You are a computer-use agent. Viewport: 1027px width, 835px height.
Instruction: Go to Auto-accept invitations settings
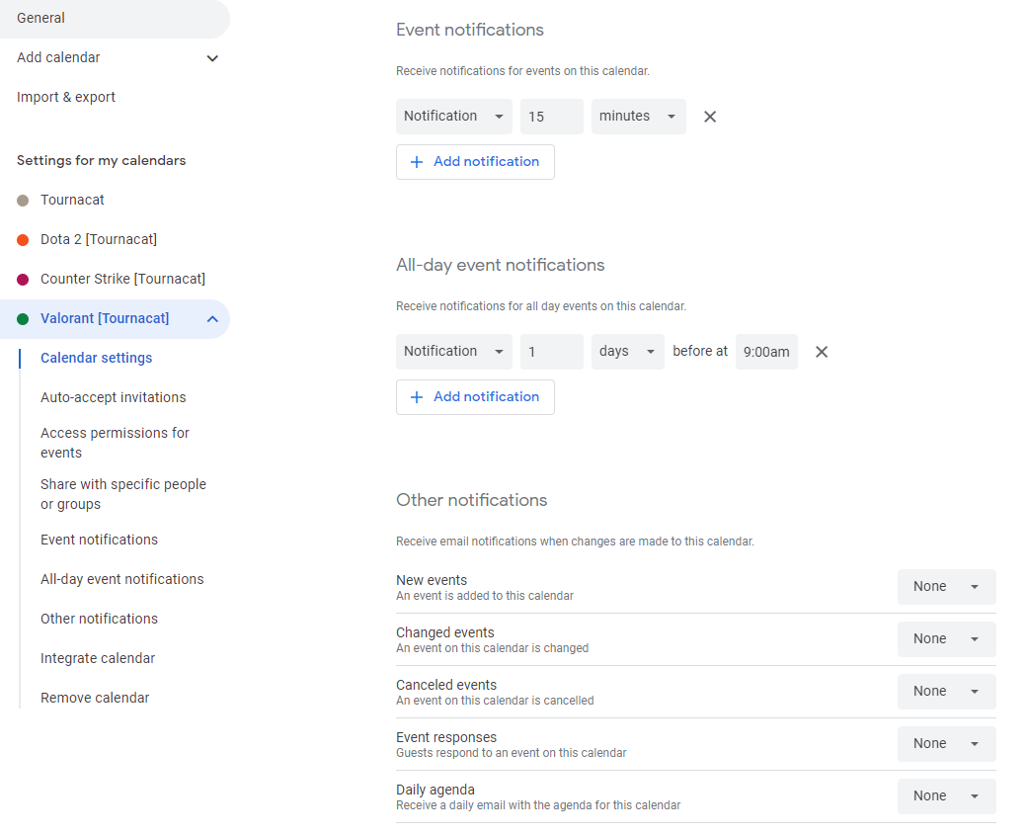pyautogui.click(x=113, y=396)
